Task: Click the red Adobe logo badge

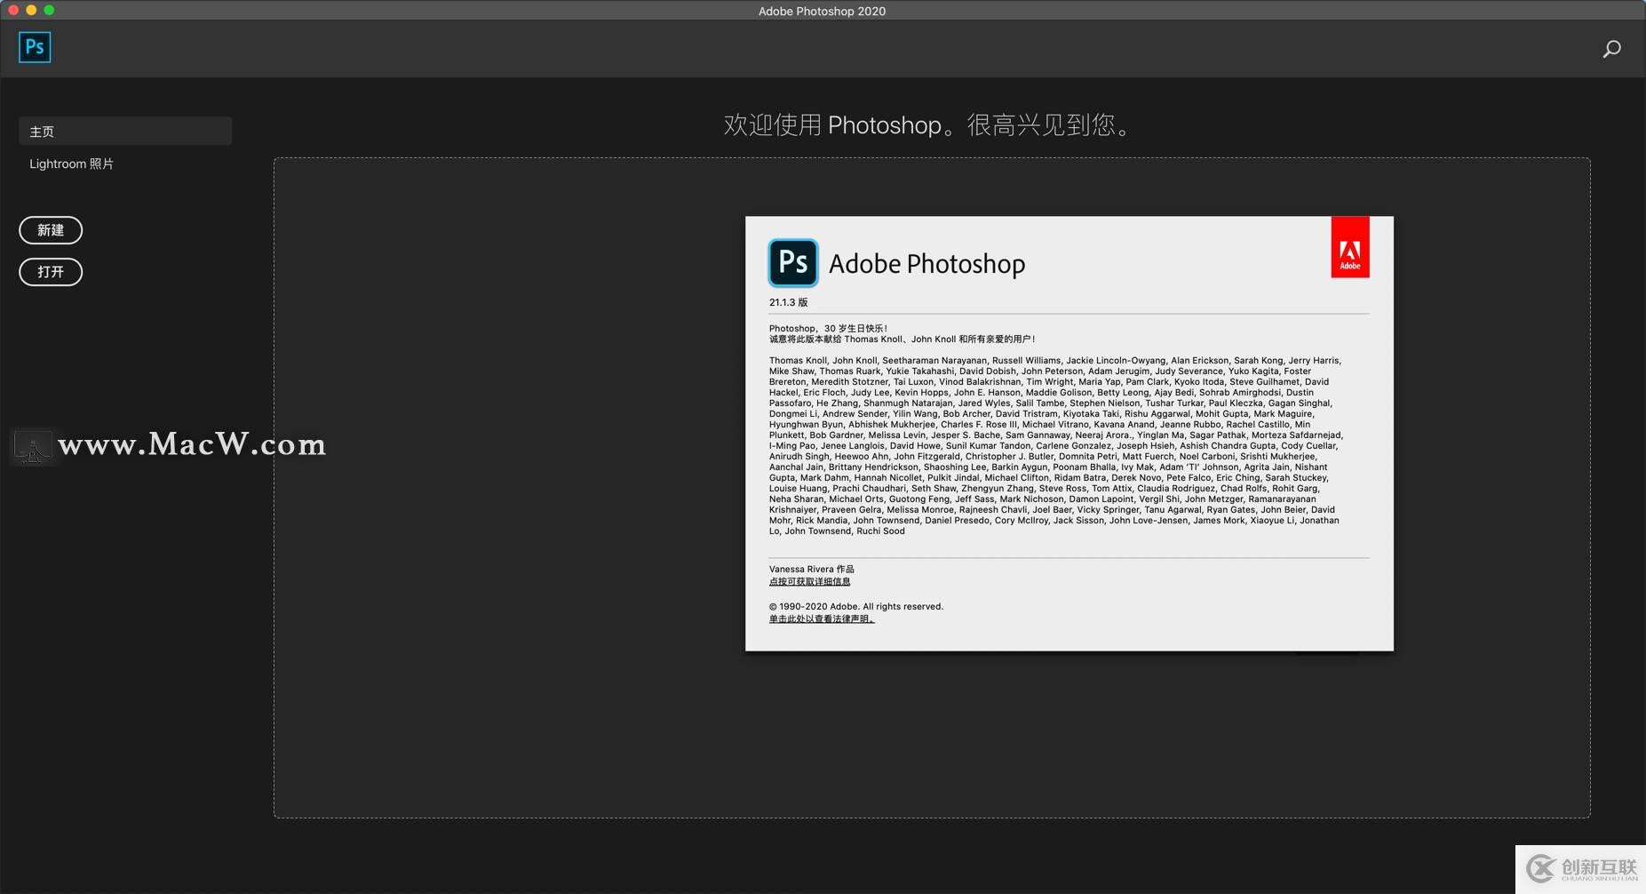Action: click(1349, 247)
